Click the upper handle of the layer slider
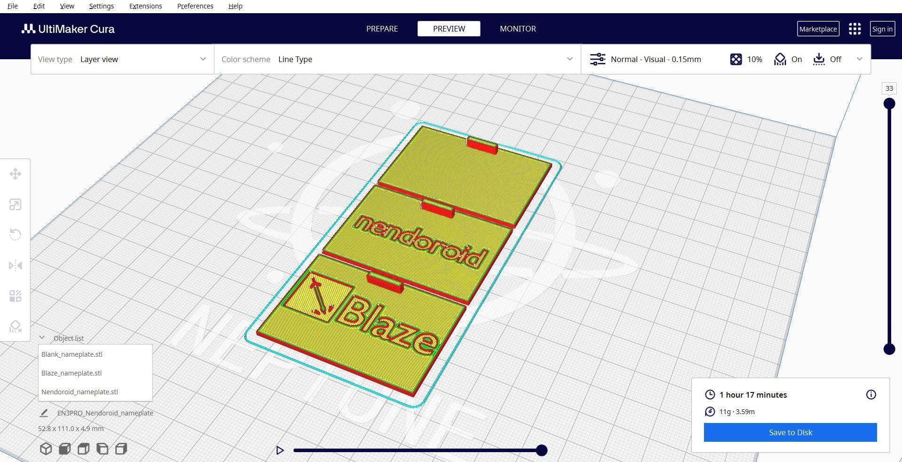The height and width of the screenshot is (462, 902). 889,103
